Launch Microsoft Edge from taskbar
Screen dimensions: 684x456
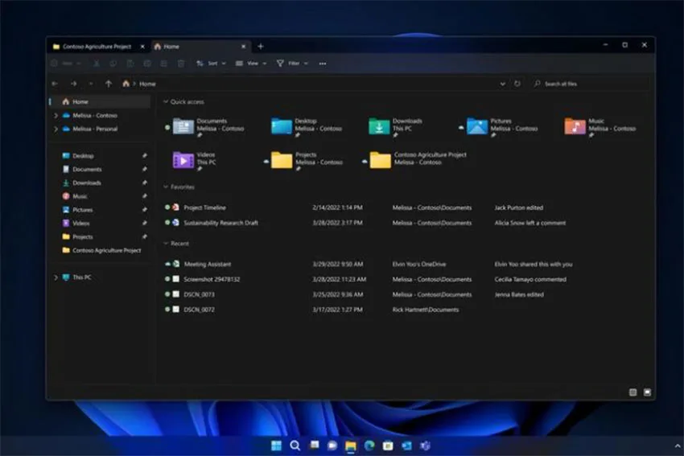click(369, 446)
